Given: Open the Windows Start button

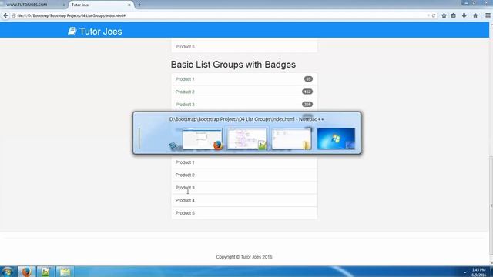Looking at the screenshot, I should click(x=8, y=272).
